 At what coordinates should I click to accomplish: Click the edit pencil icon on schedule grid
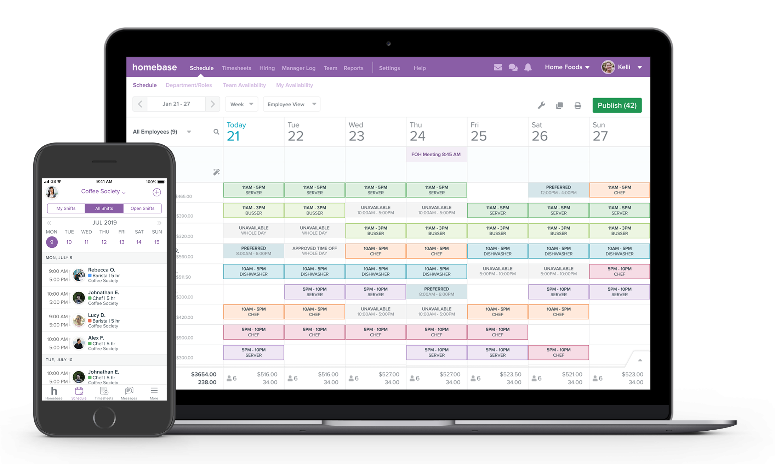[216, 172]
